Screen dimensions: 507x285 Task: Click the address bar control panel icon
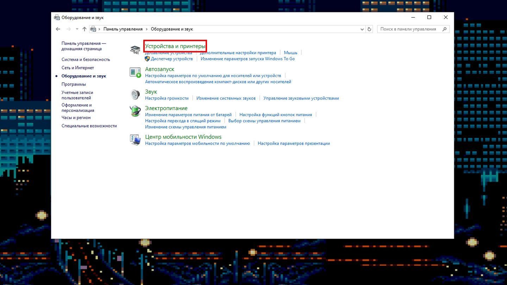[x=93, y=29]
